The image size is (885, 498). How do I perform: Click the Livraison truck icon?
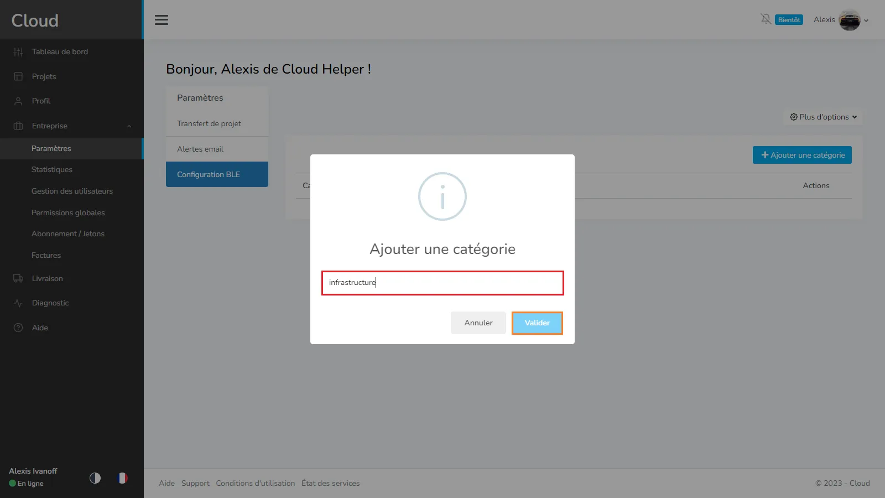coord(18,278)
